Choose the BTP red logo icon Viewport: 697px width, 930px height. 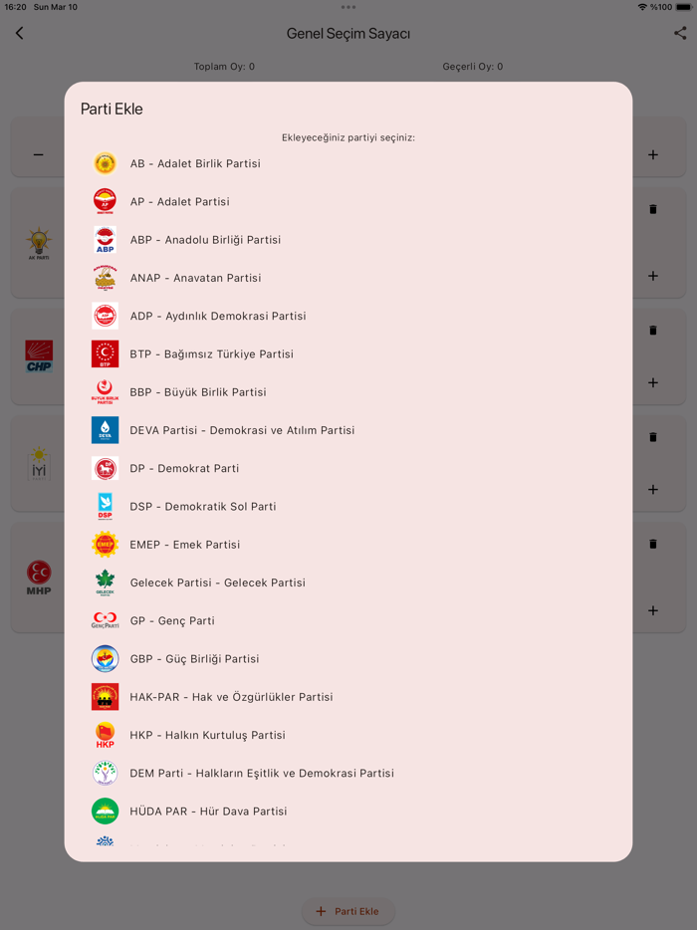[x=105, y=353]
